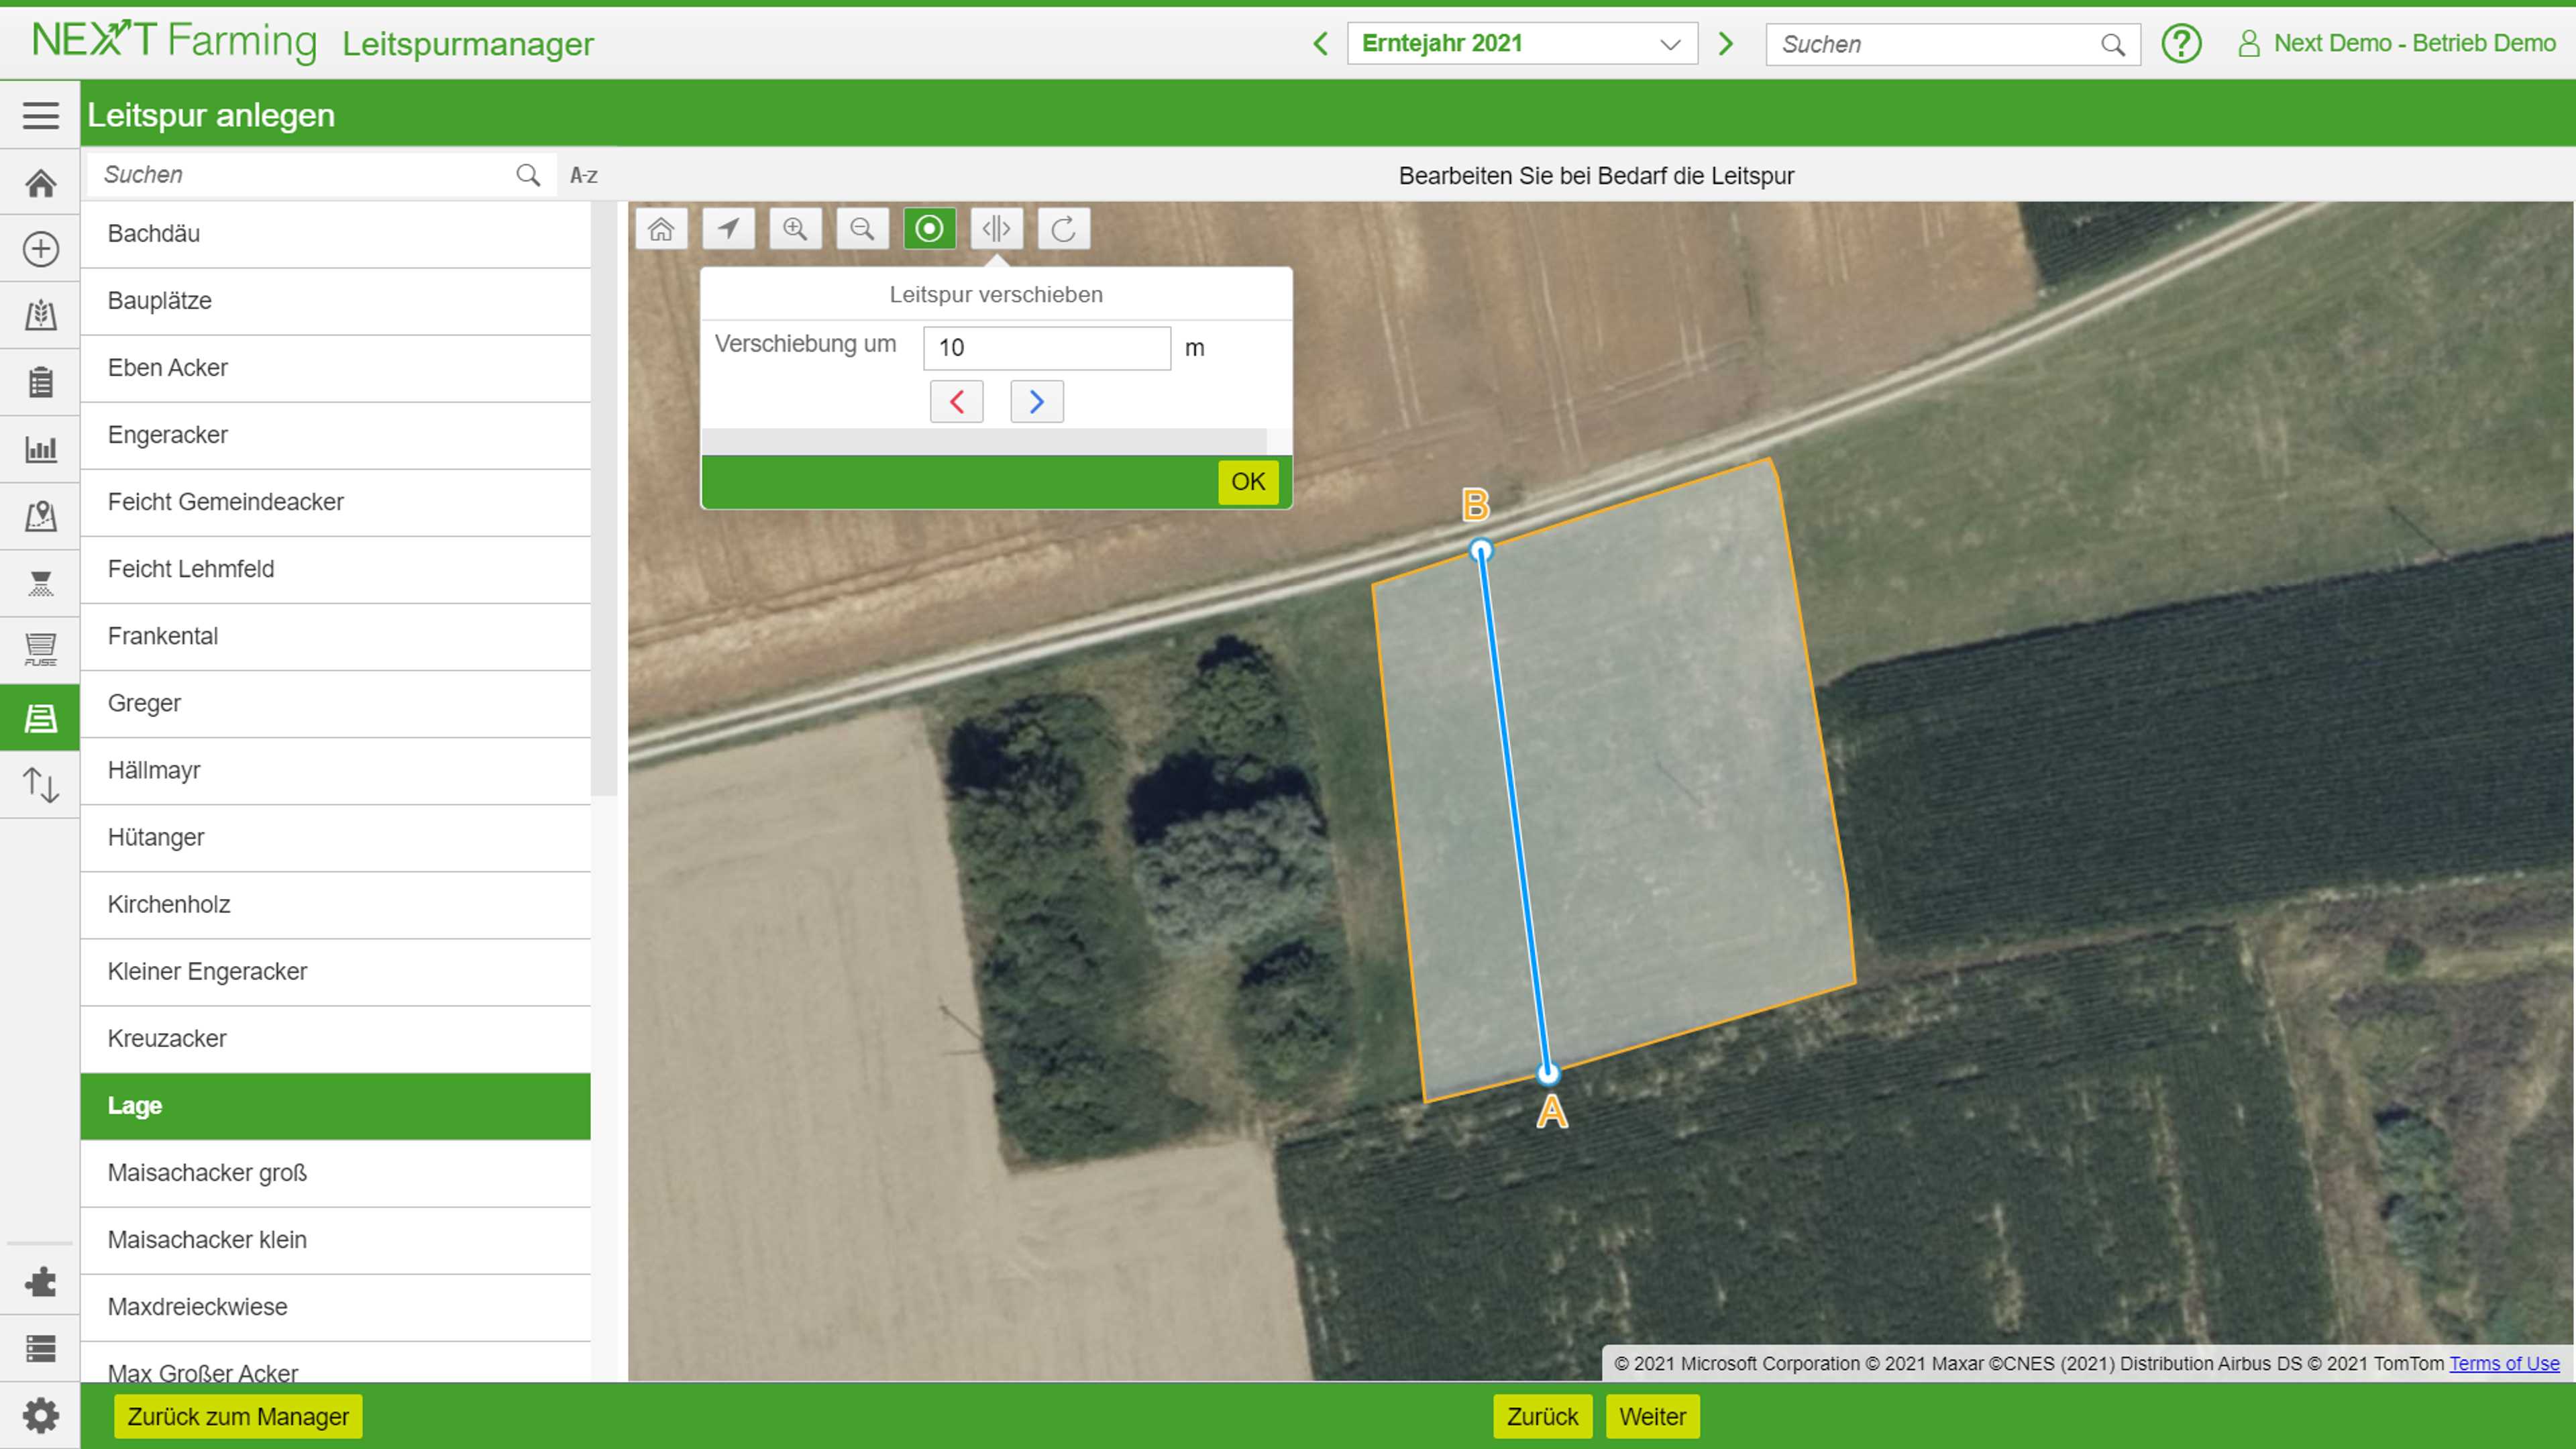This screenshot has width=2576, height=1449.
Task: Click the Zurück button
Action: [1542, 1417]
